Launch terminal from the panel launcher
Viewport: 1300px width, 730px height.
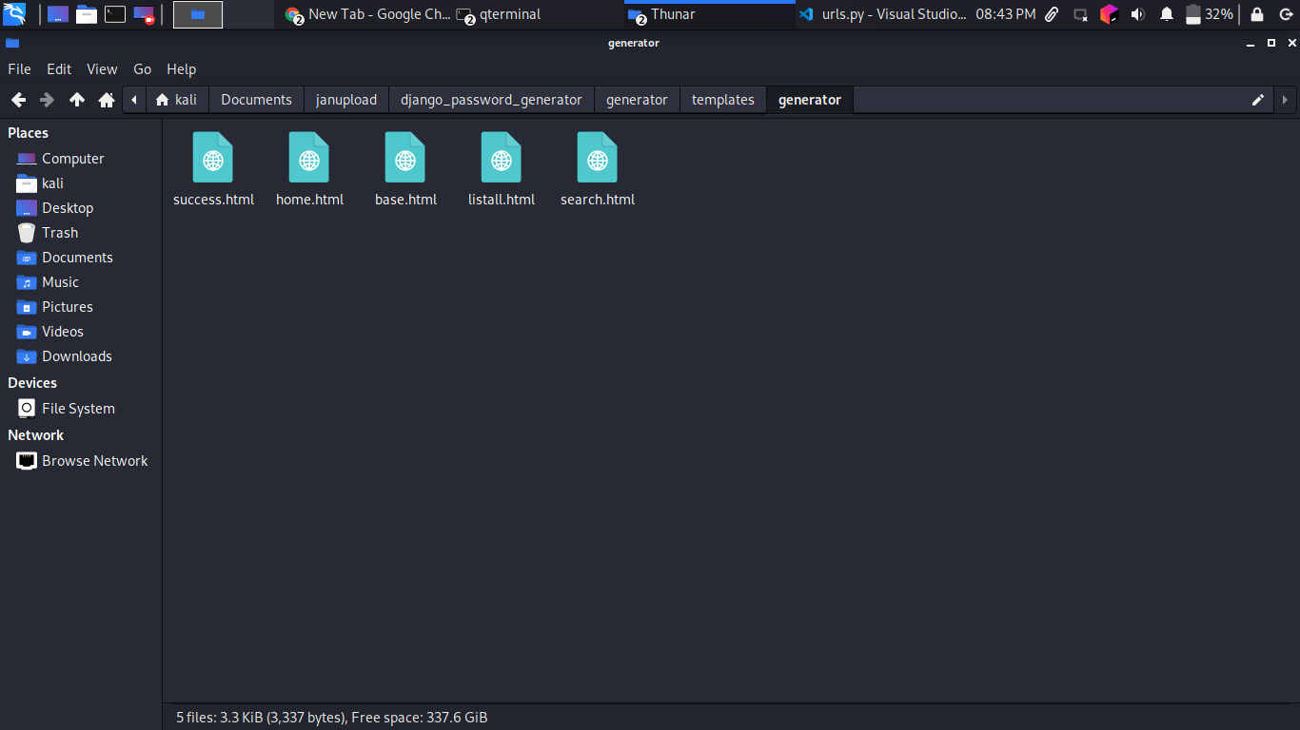pos(115,14)
